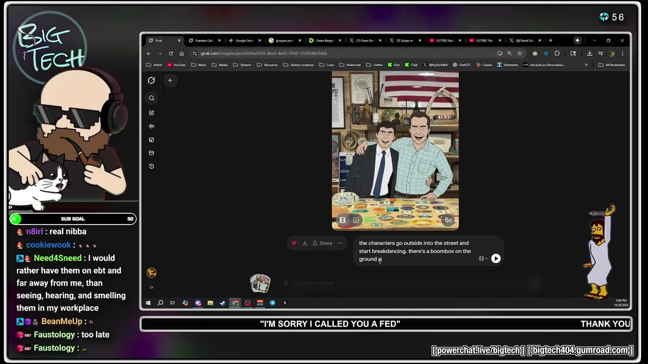Open the three-dot more options menu
The height and width of the screenshot is (364, 648).
tap(340, 243)
